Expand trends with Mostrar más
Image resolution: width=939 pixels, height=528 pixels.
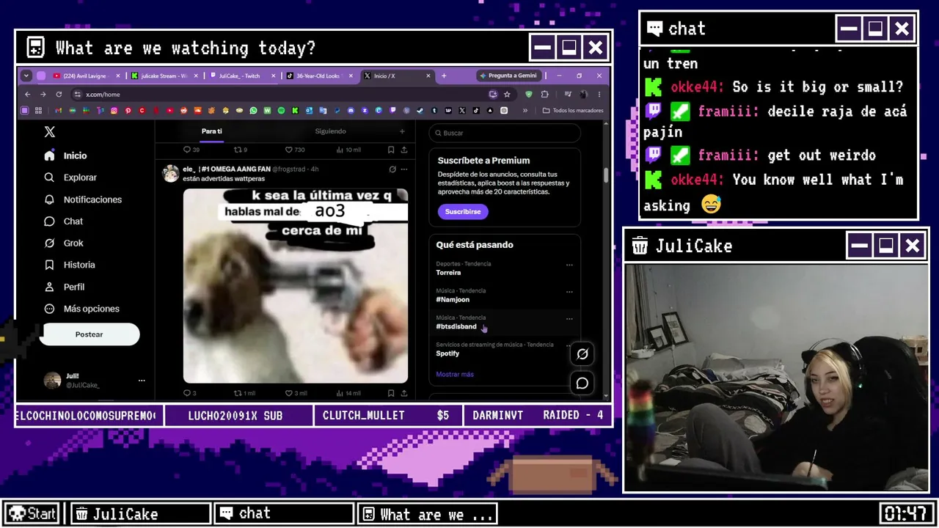click(x=455, y=375)
